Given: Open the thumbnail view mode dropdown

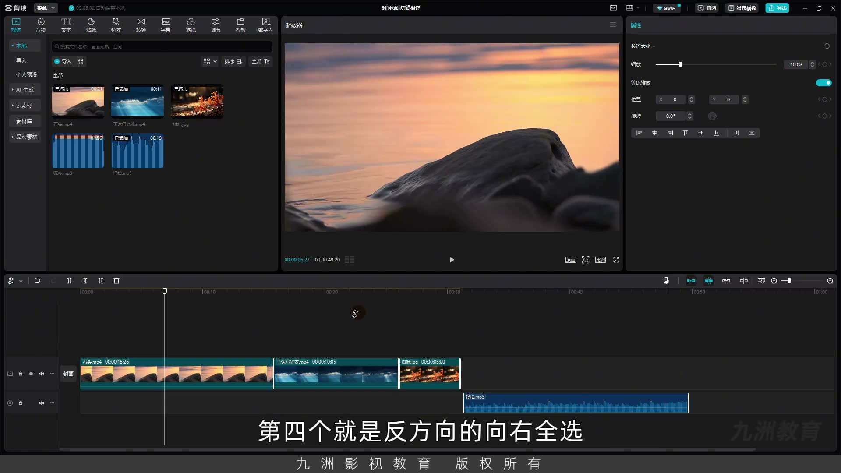Looking at the screenshot, I should click(210, 61).
